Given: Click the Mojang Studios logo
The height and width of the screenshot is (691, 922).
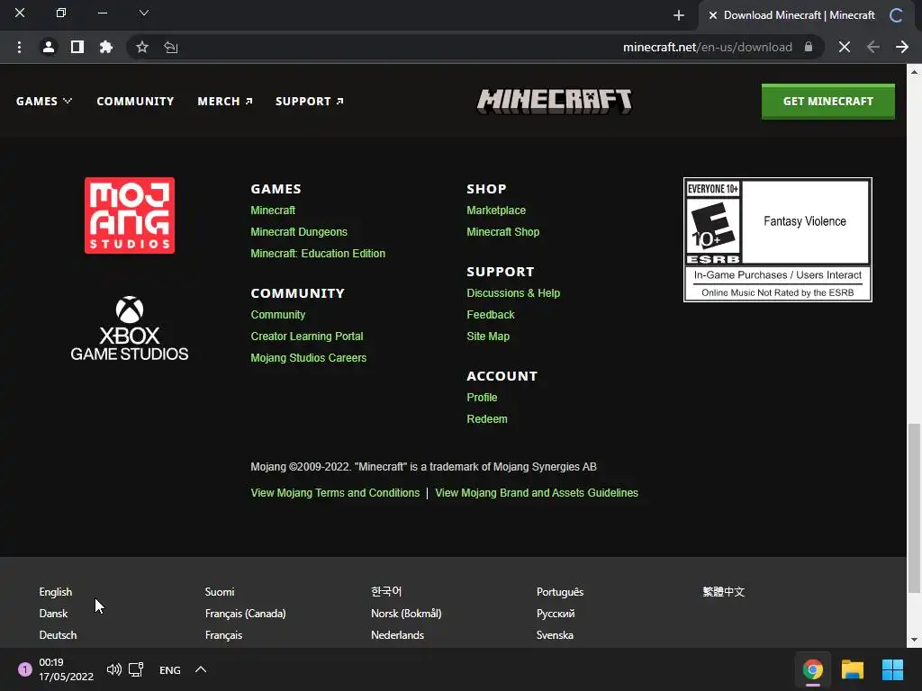Looking at the screenshot, I should point(130,216).
